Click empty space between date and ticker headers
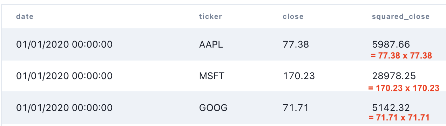The height and width of the screenshot is (126, 446). [116, 16]
